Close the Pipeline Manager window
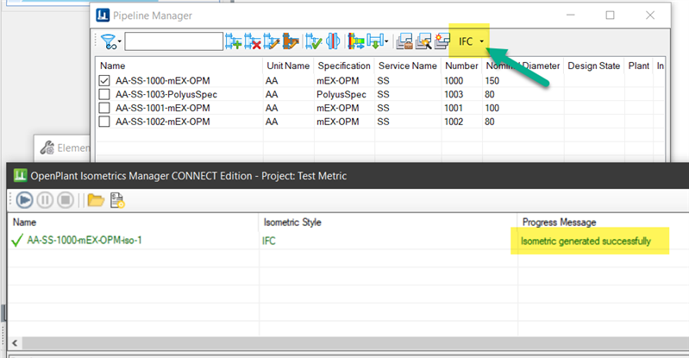This screenshot has height=358, width=689. click(x=650, y=16)
